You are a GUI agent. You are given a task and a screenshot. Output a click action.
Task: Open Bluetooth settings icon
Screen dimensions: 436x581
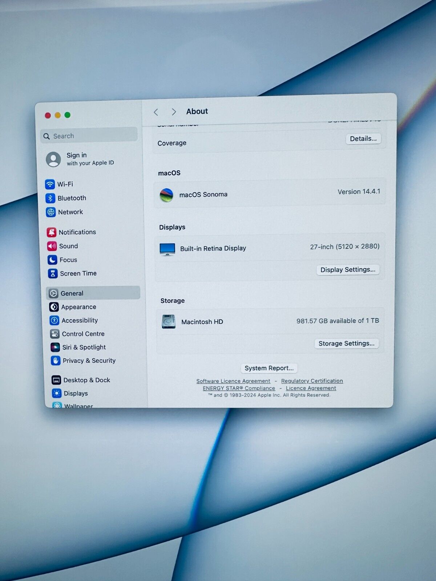pyautogui.click(x=50, y=198)
